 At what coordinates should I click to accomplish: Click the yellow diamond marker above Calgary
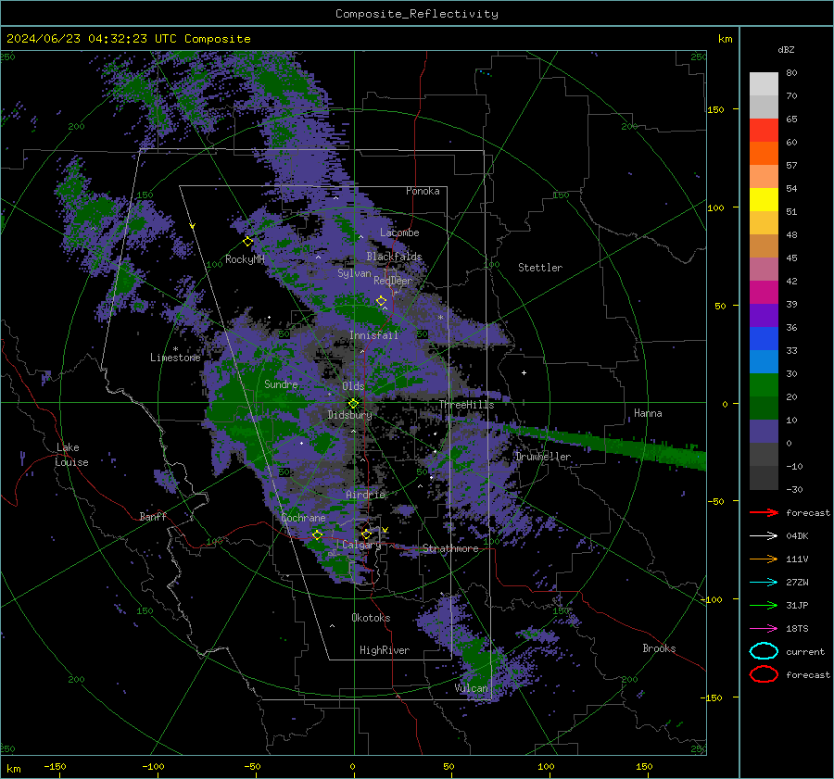(366, 534)
